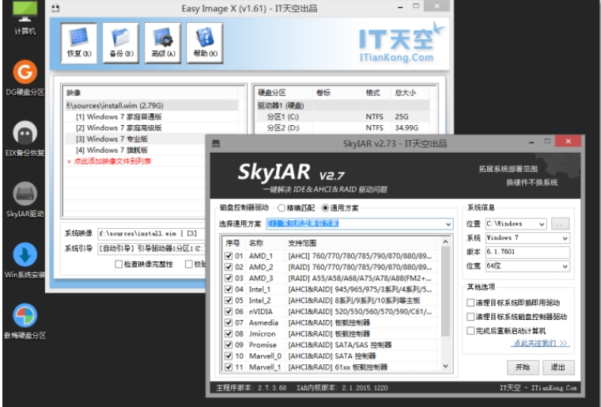The image size is (601, 407).
Task: Click the 恢复(R) toolbar button in Easy Image X
Action: click(x=79, y=43)
